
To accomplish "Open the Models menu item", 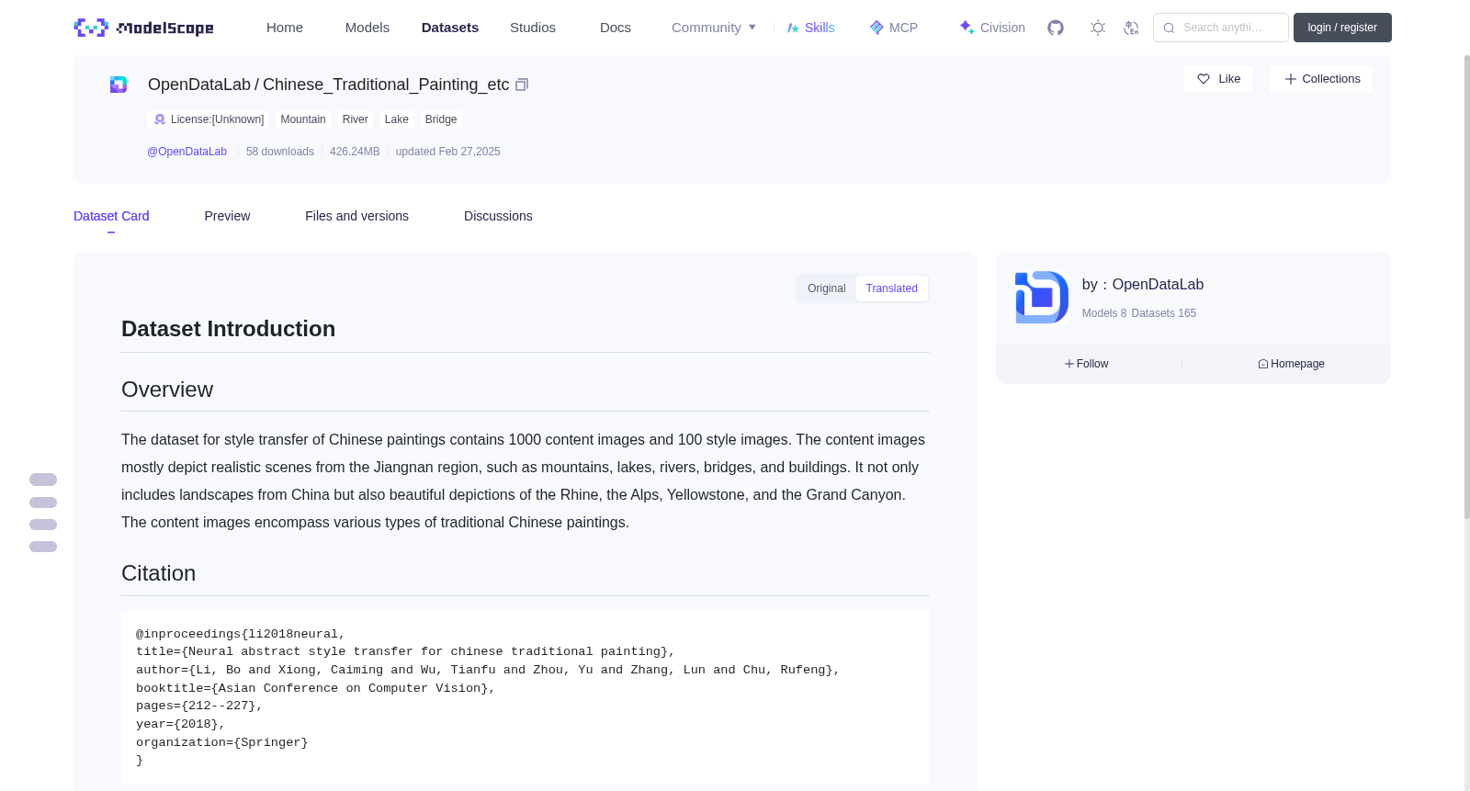I will coord(367,28).
